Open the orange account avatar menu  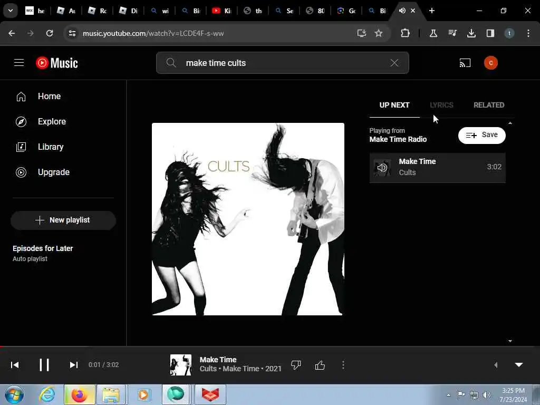tap(491, 63)
